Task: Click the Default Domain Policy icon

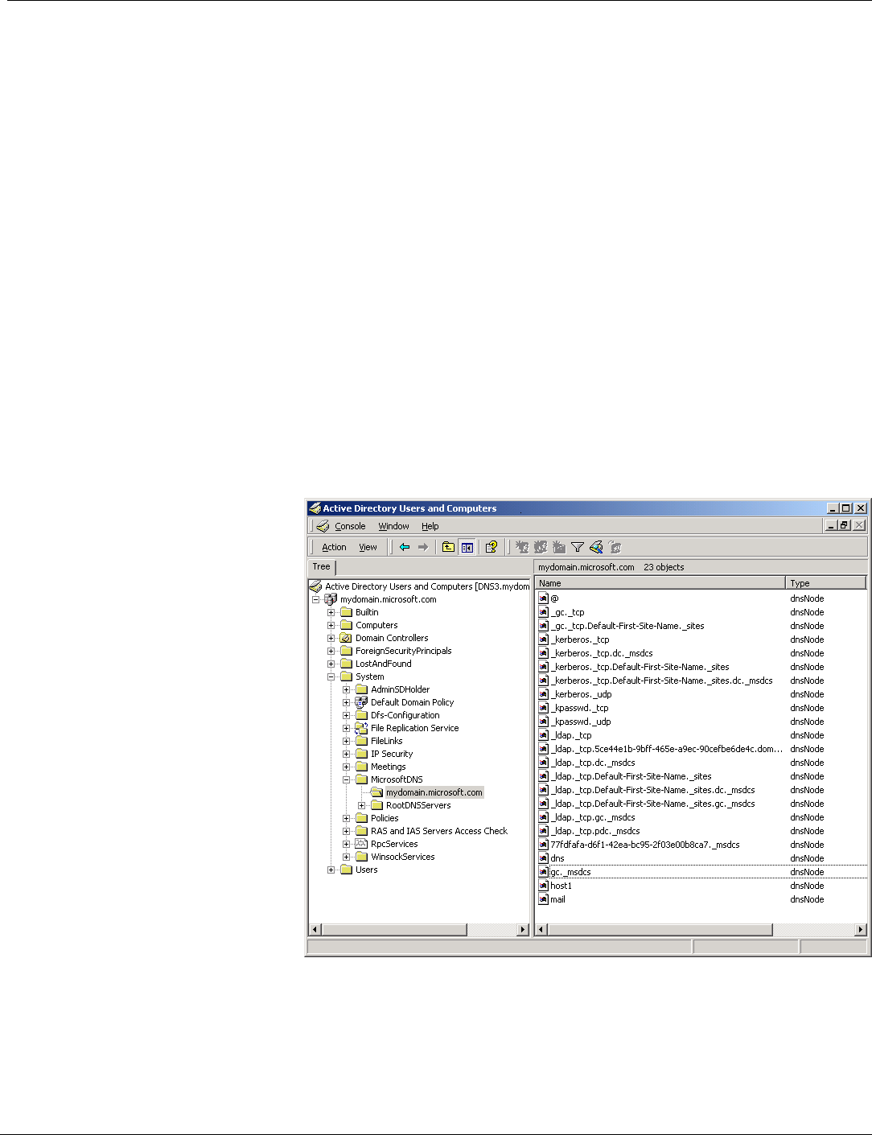Action: point(361,702)
